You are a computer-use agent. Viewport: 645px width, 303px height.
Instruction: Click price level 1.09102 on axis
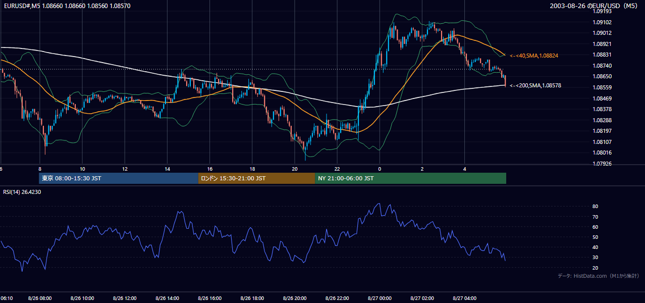pos(602,22)
